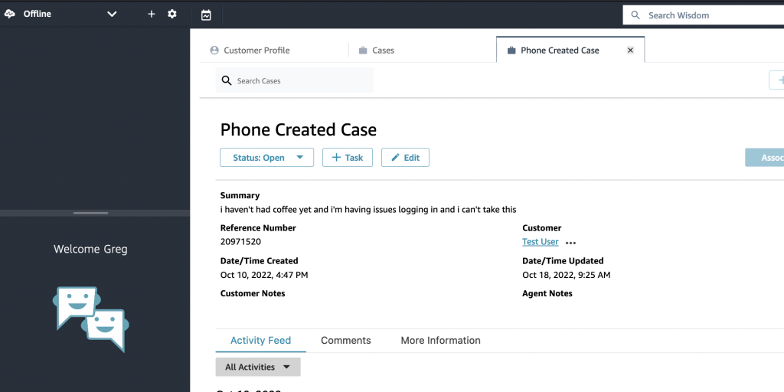This screenshot has width=784, height=392.
Task: Open the settings gear icon
Action: tap(172, 14)
